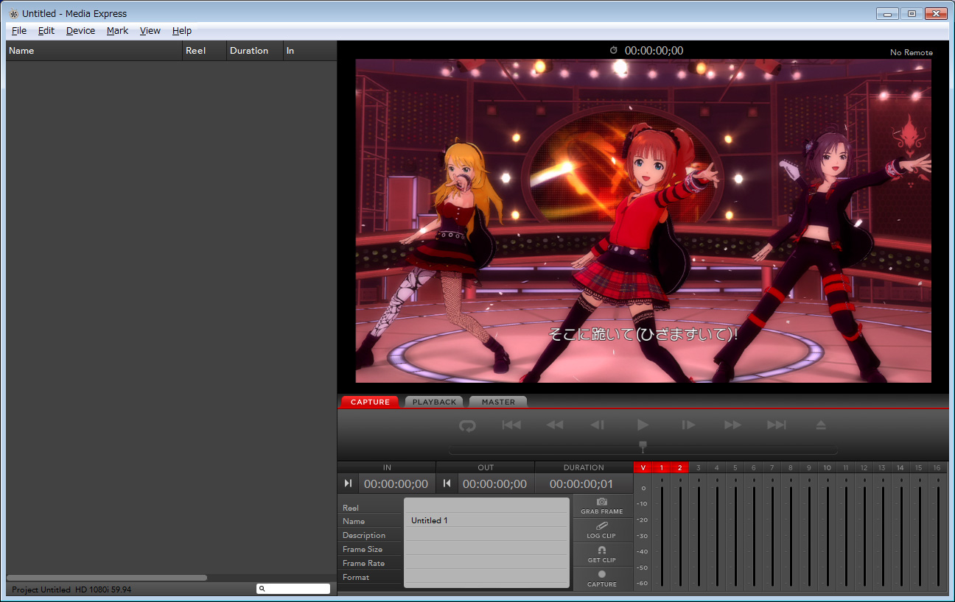Image resolution: width=955 pixels, height=602 pixels.
Task: Click the jog shuttle slider handle
Action: (x=643, y=446)
